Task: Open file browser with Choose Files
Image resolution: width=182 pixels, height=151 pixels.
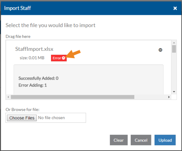Action: (x=22, y=118)
